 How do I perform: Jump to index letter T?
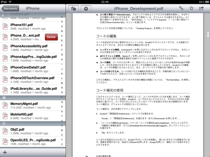click(62, 116)
